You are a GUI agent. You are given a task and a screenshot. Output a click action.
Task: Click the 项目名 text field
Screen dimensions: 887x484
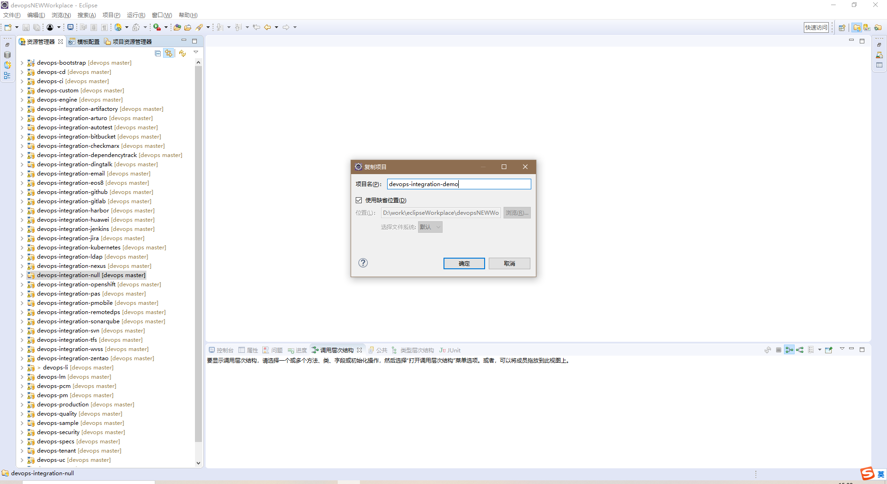point(459,184)
